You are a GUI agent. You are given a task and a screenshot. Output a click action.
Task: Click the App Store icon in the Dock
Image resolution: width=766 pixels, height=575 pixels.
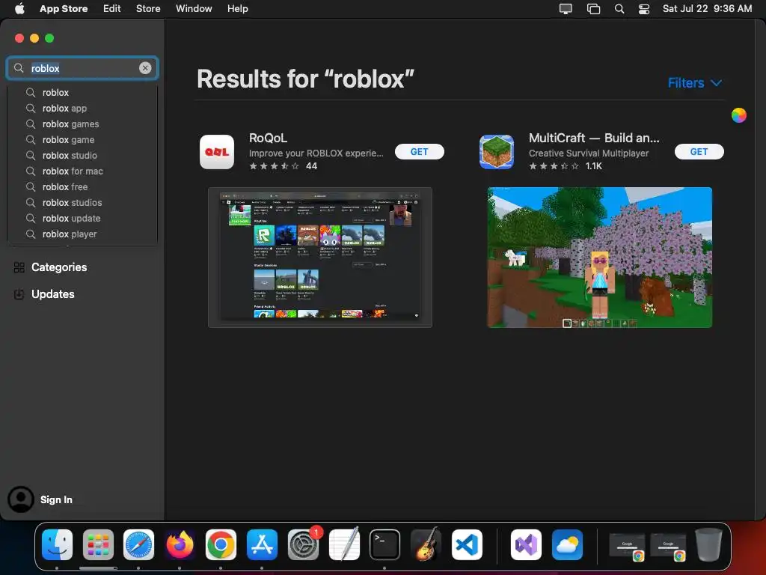(x=262, y=544)
